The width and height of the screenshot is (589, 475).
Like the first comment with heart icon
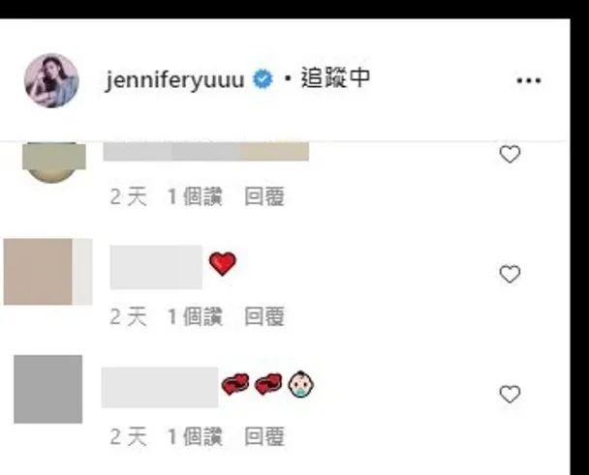click(510, 154)
